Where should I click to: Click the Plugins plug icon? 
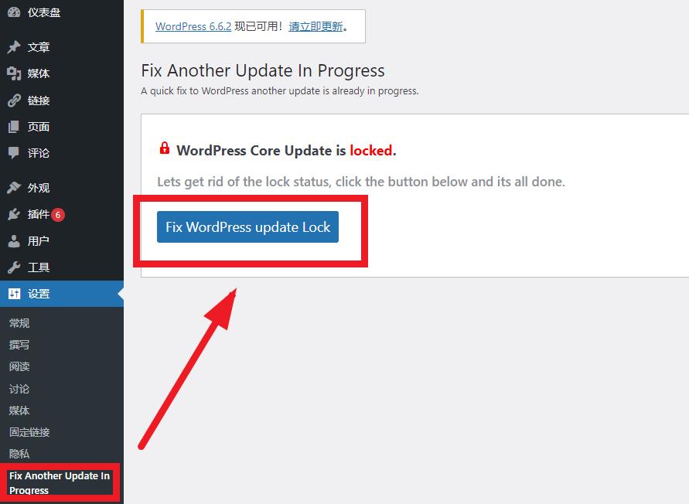(x=14, y=214)
